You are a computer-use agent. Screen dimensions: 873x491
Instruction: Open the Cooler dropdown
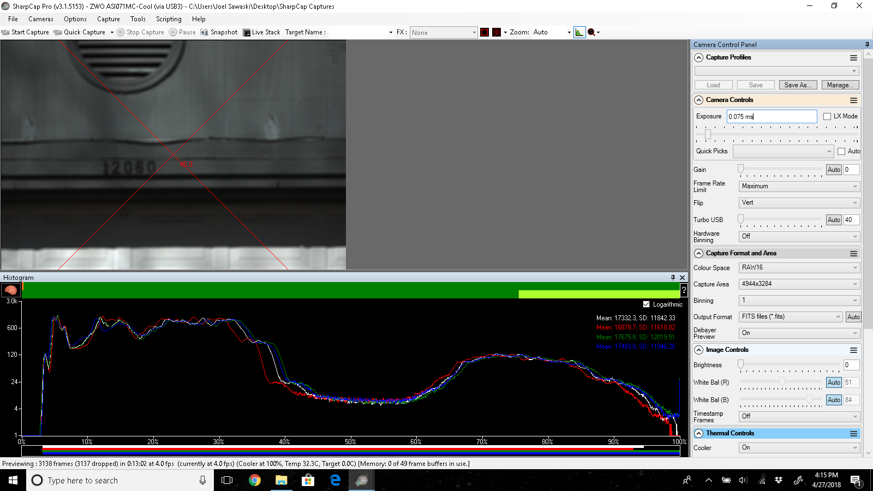(800, 447)
